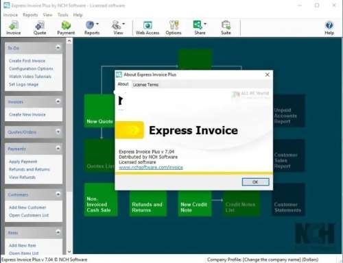Viewport: 343px width, 263px height.
Task: Click sidebar scrollbar up arrow
Action: point(69,41)
